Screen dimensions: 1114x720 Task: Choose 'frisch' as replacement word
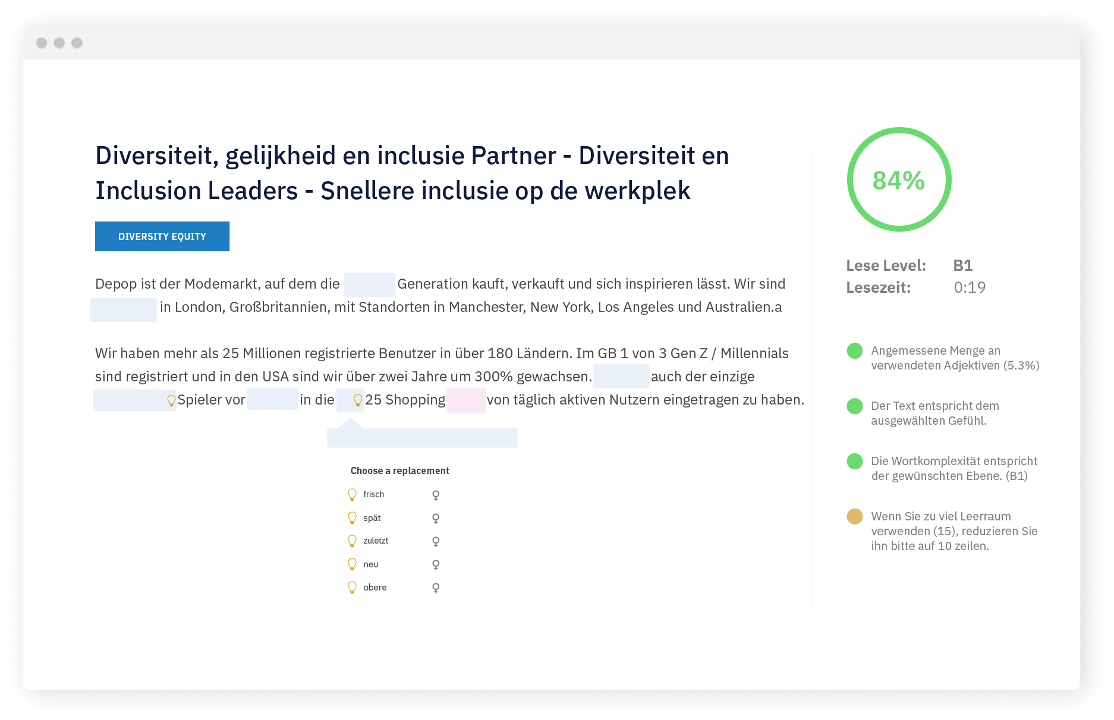point(373,494)
